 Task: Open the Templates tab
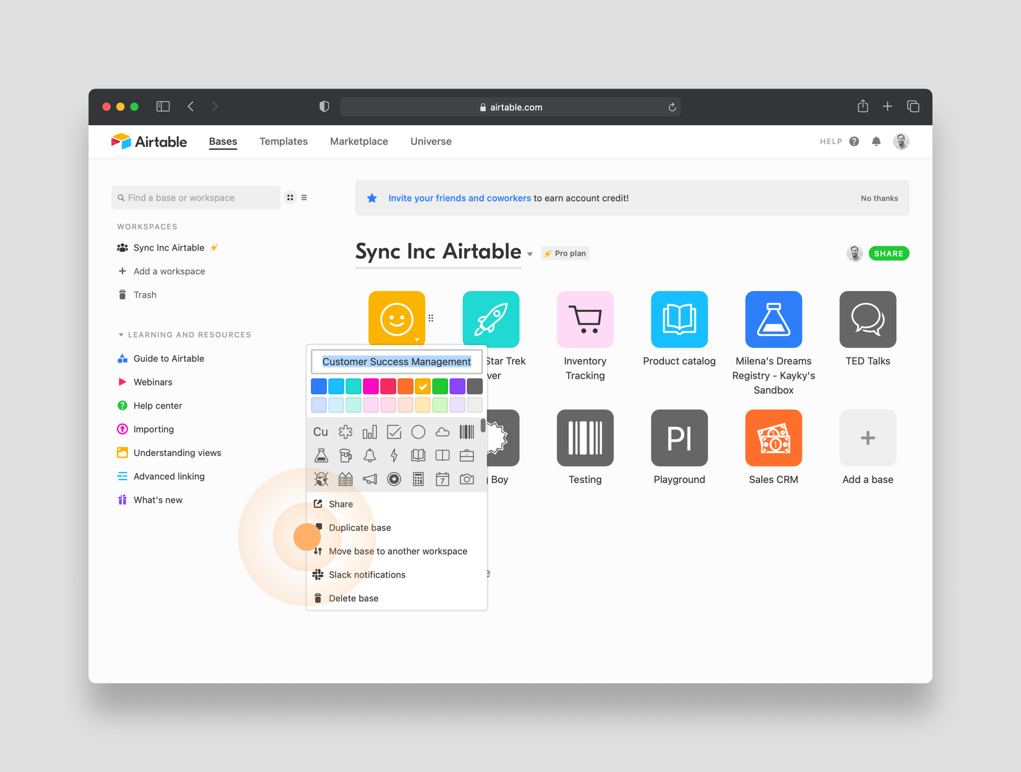[x=283, y=141]
